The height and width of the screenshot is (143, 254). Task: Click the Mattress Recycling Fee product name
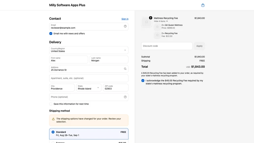pyautogui.click(x=166, y=18)
